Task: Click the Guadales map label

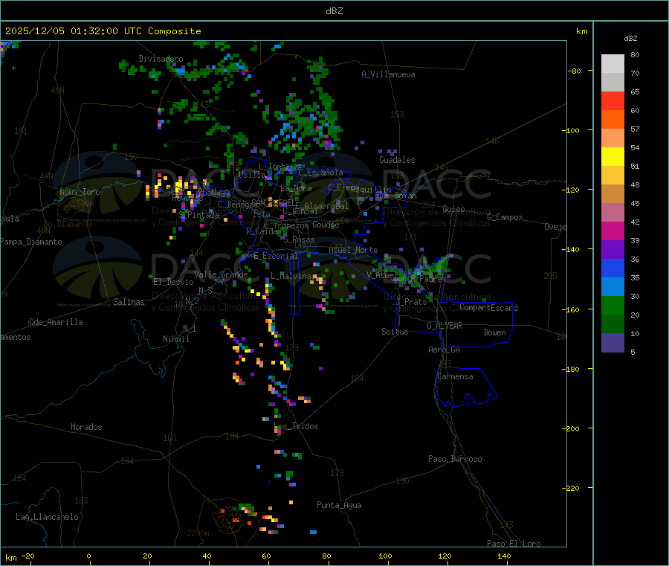Action: (397, 160)
